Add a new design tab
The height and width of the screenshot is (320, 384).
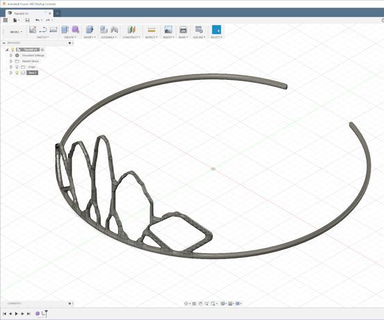click(57, 13)
